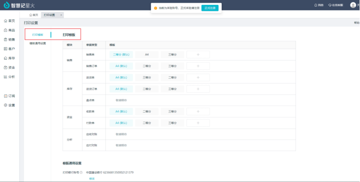Add a new template for 进货订单
The height and width of the screenshot is (182, 360).
click(x=198, y=89)
